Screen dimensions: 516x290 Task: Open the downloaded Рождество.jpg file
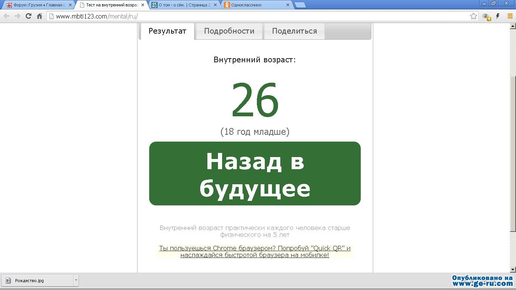[37, 281]
